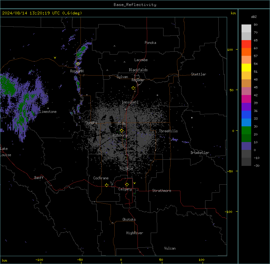Click the blue 36 dBZ color swatch
270x264 pixels.
coord(246,114)
